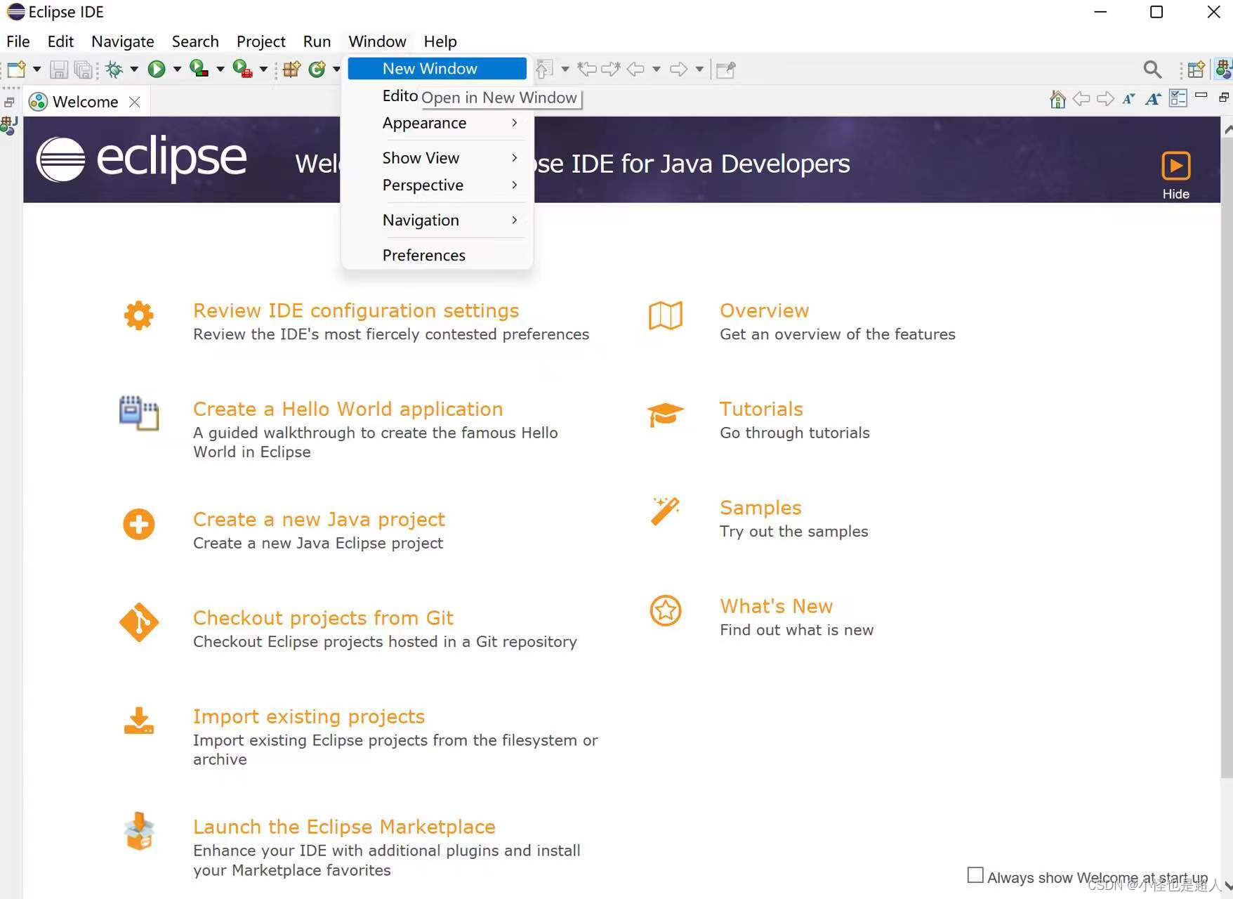Increase Welcome page text size with the A icon
The image size is (1233, 899).
[x=1154, y=98]
